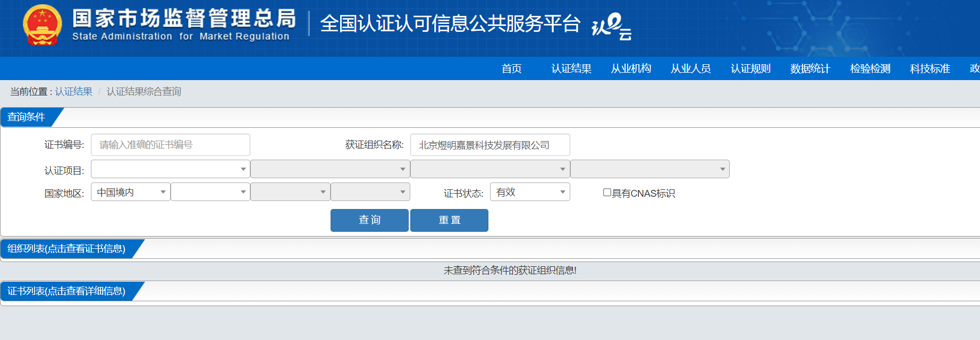Open 认证规则 navigation item

(x=750, y=68)
